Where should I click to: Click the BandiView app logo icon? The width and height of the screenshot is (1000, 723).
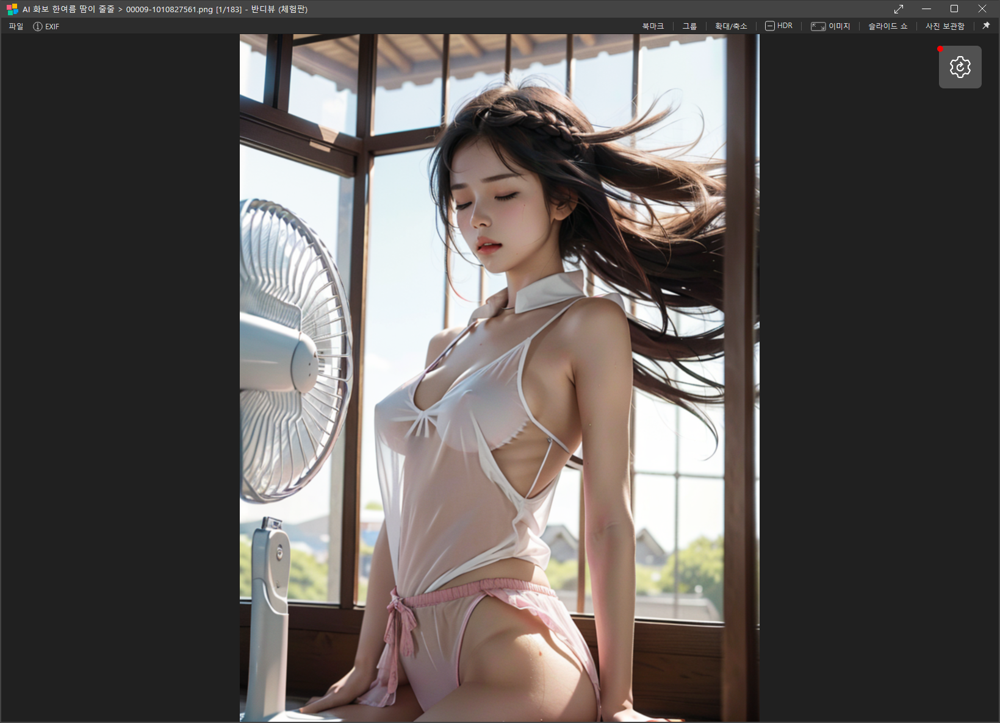tap(12, 9)
